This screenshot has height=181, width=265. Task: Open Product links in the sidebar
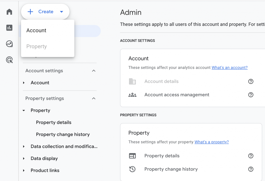(45, 170)
